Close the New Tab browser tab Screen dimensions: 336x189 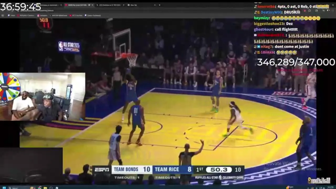click(x=155, y=5)
